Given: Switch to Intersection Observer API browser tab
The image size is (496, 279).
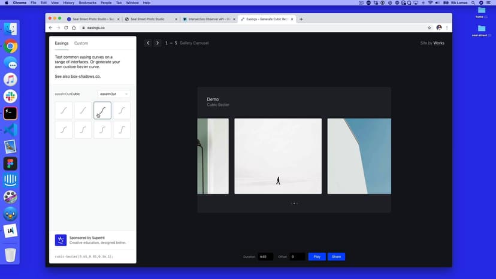Looking at the screenshot, I should pyautogui.click(x=208, y=19).
